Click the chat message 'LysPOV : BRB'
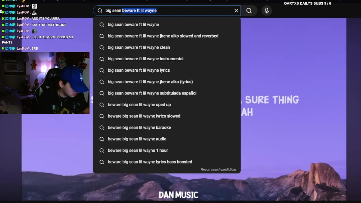Viewport: 361px width, 203px height. pyautogui.click(x=27, y=48)
